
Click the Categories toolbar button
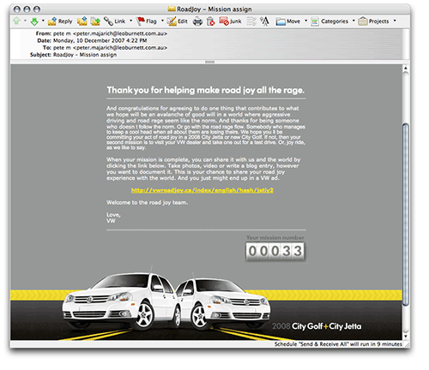329,21
